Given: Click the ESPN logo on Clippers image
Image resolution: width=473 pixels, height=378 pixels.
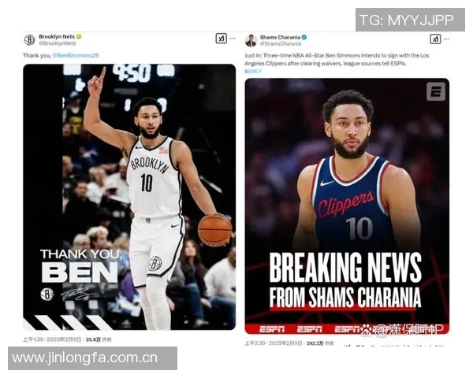Looking at the screenshot, I should pyautogui.click(x=436, y=91).
